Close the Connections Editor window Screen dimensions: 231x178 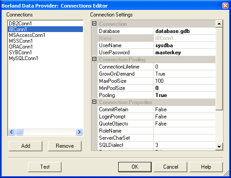click(225, 6)
